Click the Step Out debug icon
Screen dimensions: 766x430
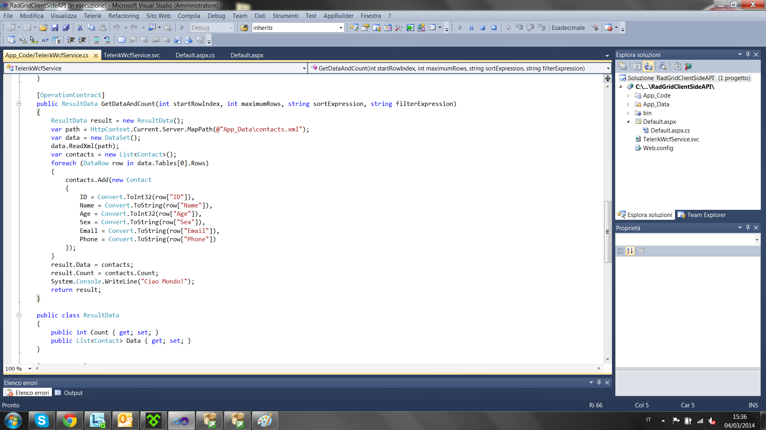tap(541, 27)
